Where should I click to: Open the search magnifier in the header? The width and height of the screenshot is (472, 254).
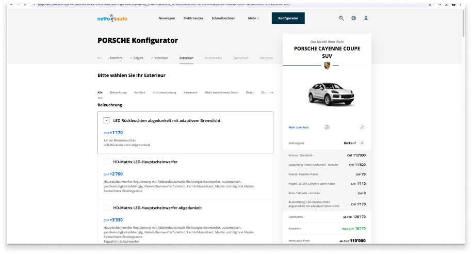point(341,18)
